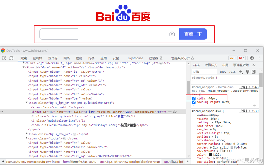Expand the outline shorthand triangle

pyautogui.click(x=212, y=137)
